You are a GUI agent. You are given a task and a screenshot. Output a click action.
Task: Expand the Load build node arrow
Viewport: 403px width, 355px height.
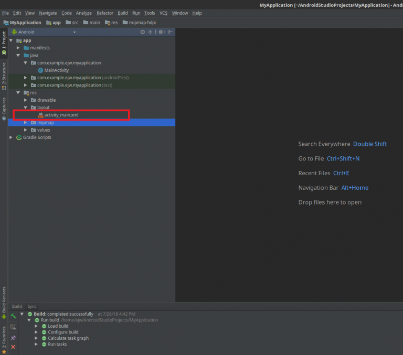click(x=36, y=326)
